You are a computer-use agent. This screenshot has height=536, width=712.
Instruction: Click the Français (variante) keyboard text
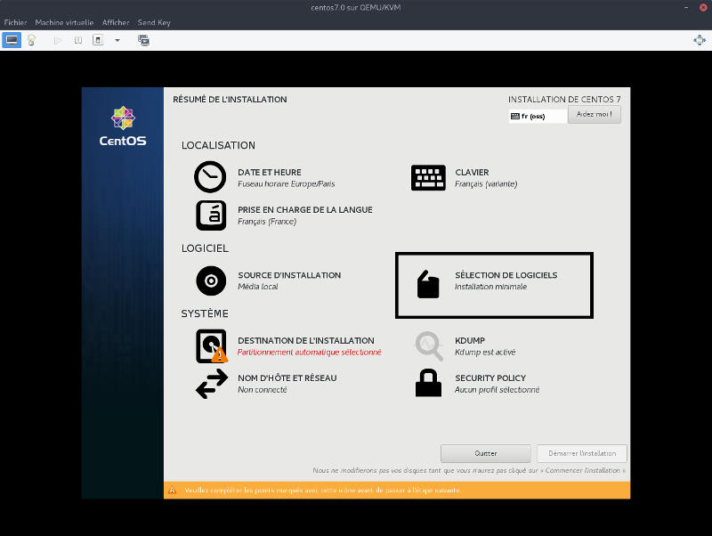[486, 184]
